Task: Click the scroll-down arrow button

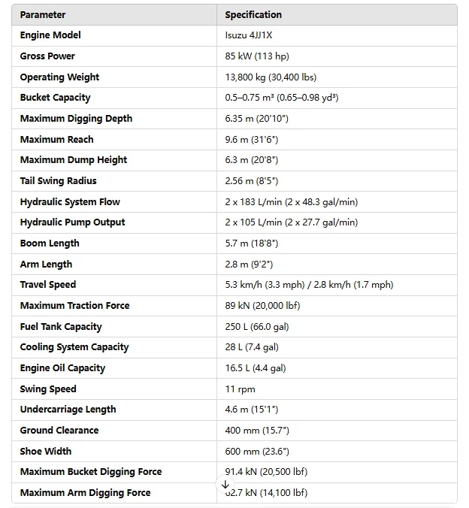Action: pyautogui.click(x=225, y=485)
